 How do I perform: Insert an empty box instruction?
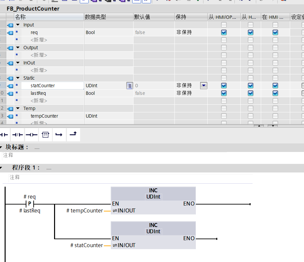click(x=45, y=135)
